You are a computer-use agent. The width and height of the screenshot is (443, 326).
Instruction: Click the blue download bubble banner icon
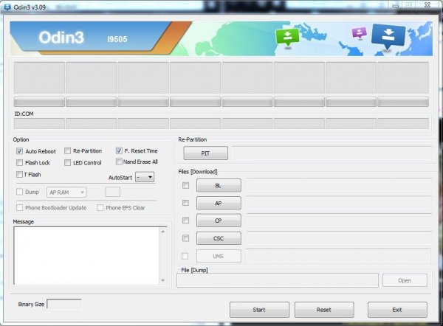[388, 38]
